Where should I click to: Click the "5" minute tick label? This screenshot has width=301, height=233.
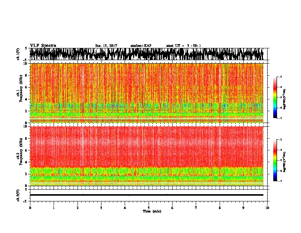click(149, 208)
